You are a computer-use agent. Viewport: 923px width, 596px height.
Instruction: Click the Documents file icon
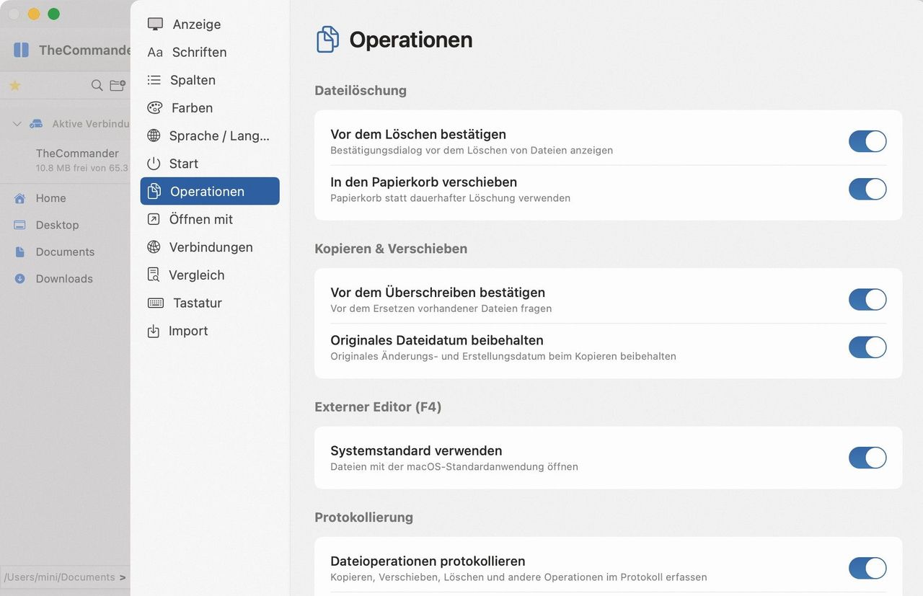point(20,252)
